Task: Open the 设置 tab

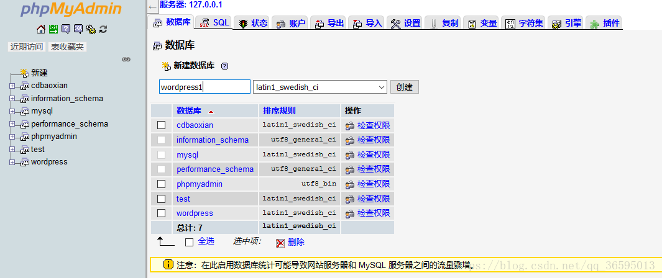Action: click(x=405, y=23)
